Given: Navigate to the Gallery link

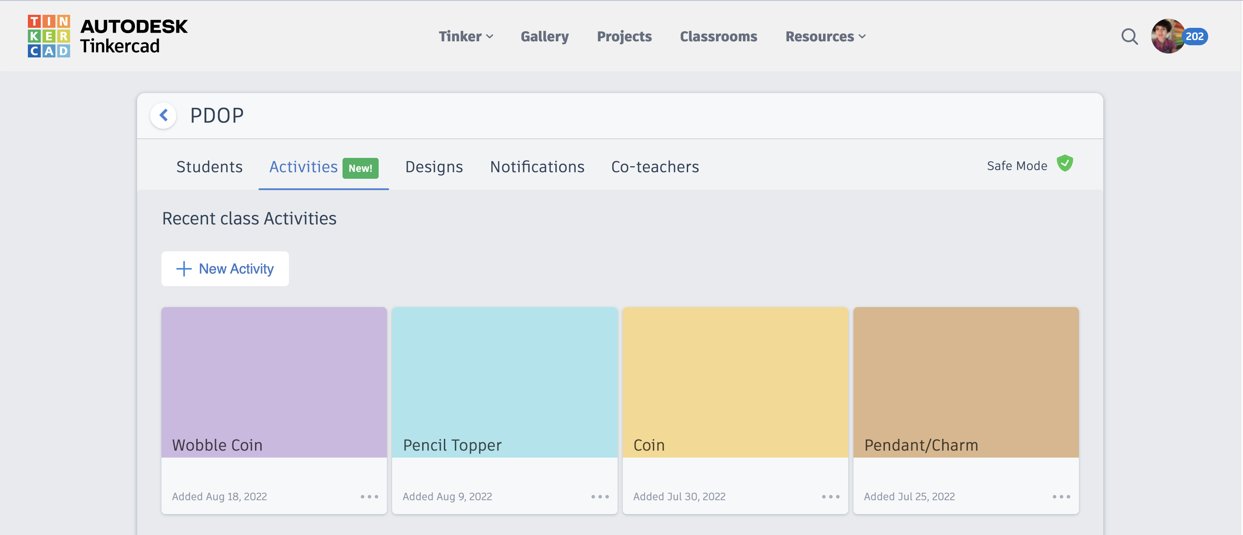Looking at the screenshot, I should pos(544,37).
